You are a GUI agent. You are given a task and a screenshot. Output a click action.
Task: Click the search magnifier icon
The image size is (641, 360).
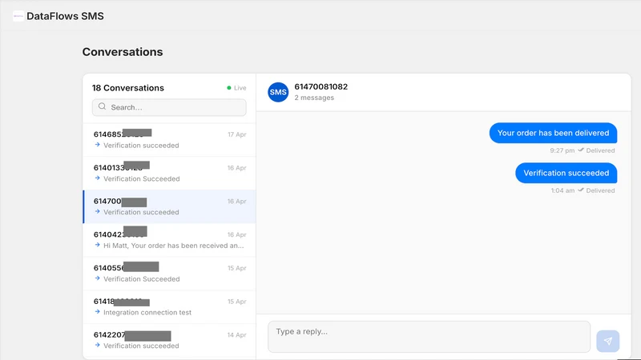103,106
